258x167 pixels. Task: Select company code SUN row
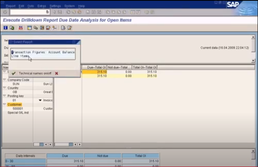(x=16, y=84)
